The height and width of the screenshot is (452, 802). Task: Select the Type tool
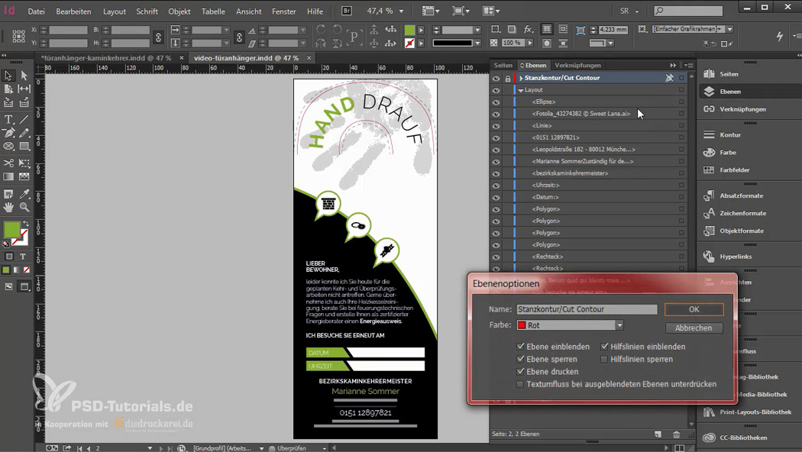click(x=8, y=120)
